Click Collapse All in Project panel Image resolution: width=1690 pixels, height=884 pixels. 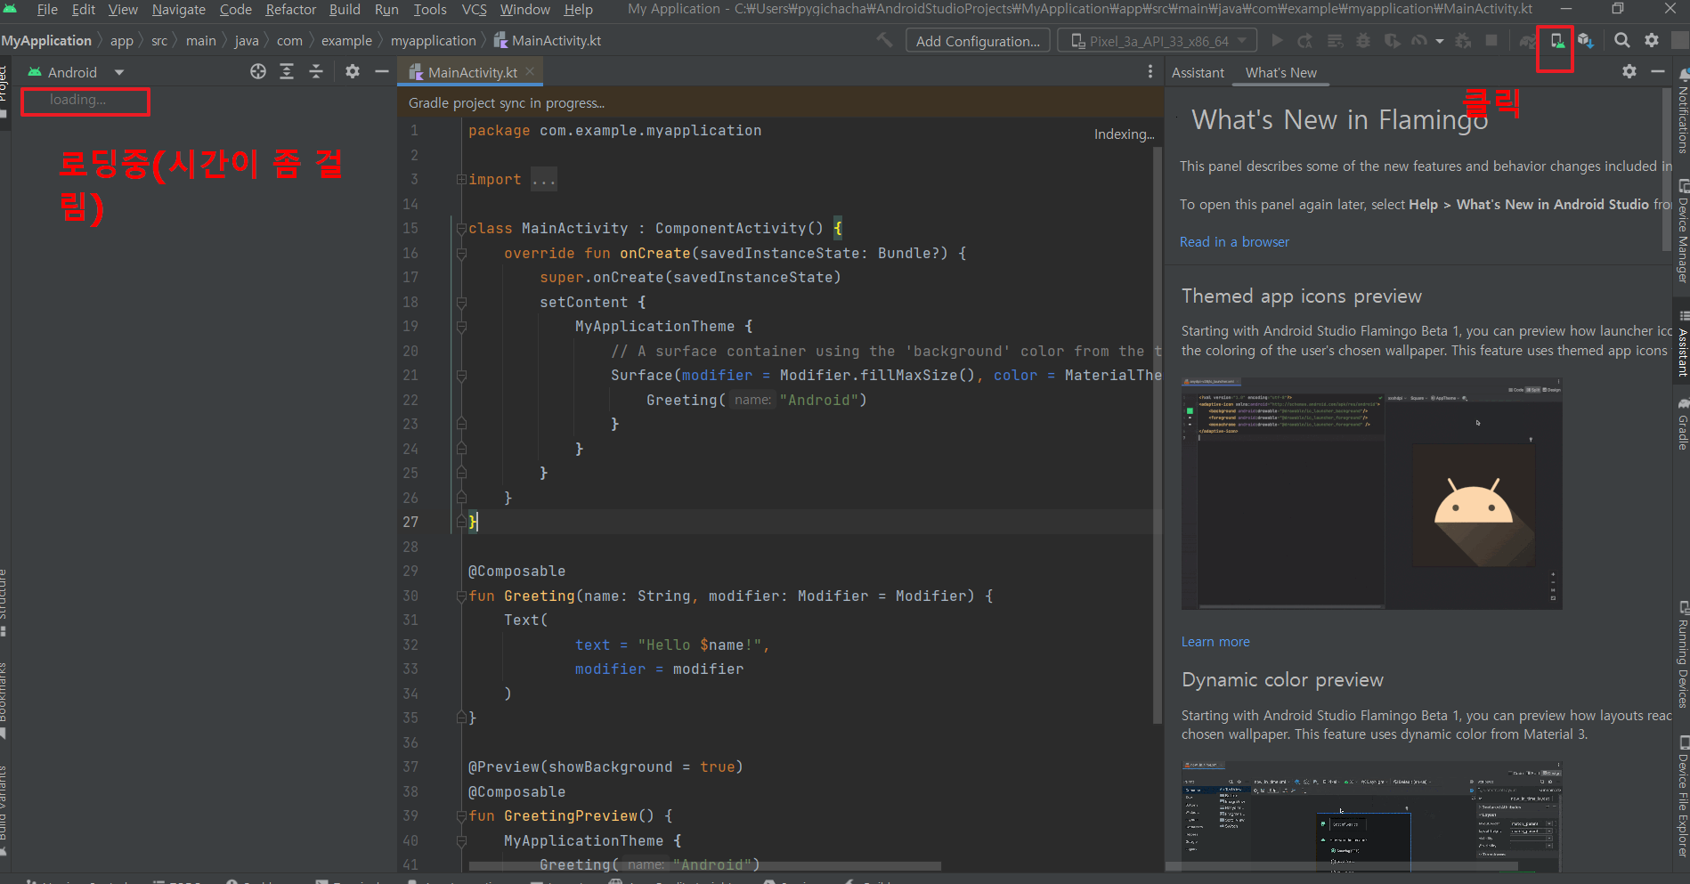(x=316, y=71)
